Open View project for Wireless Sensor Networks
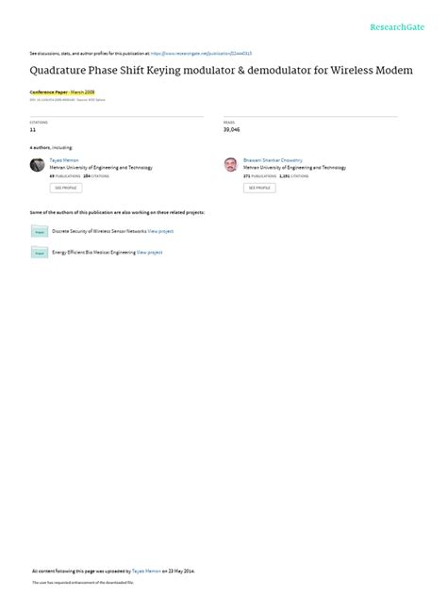 click(160, 231)
